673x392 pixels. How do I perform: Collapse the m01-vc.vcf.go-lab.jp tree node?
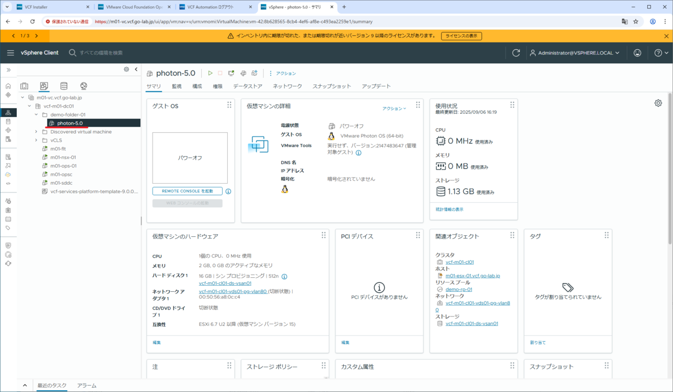(22, 97)
